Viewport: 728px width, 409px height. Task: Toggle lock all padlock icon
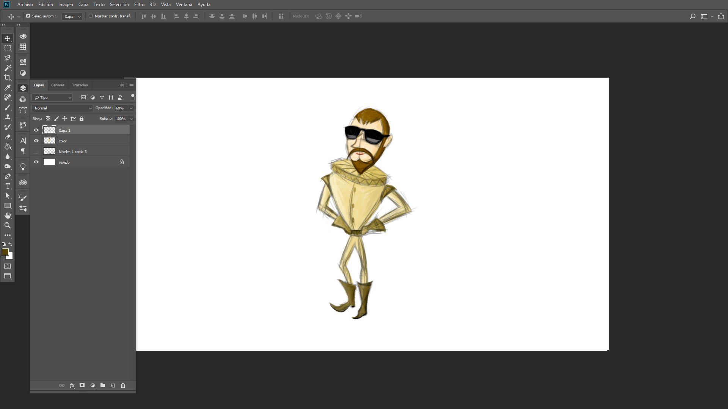coord(82,119)
